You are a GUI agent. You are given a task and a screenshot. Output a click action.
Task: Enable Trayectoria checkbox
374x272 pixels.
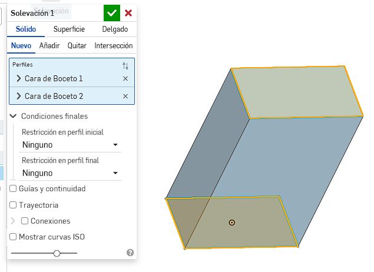point(14,205)
